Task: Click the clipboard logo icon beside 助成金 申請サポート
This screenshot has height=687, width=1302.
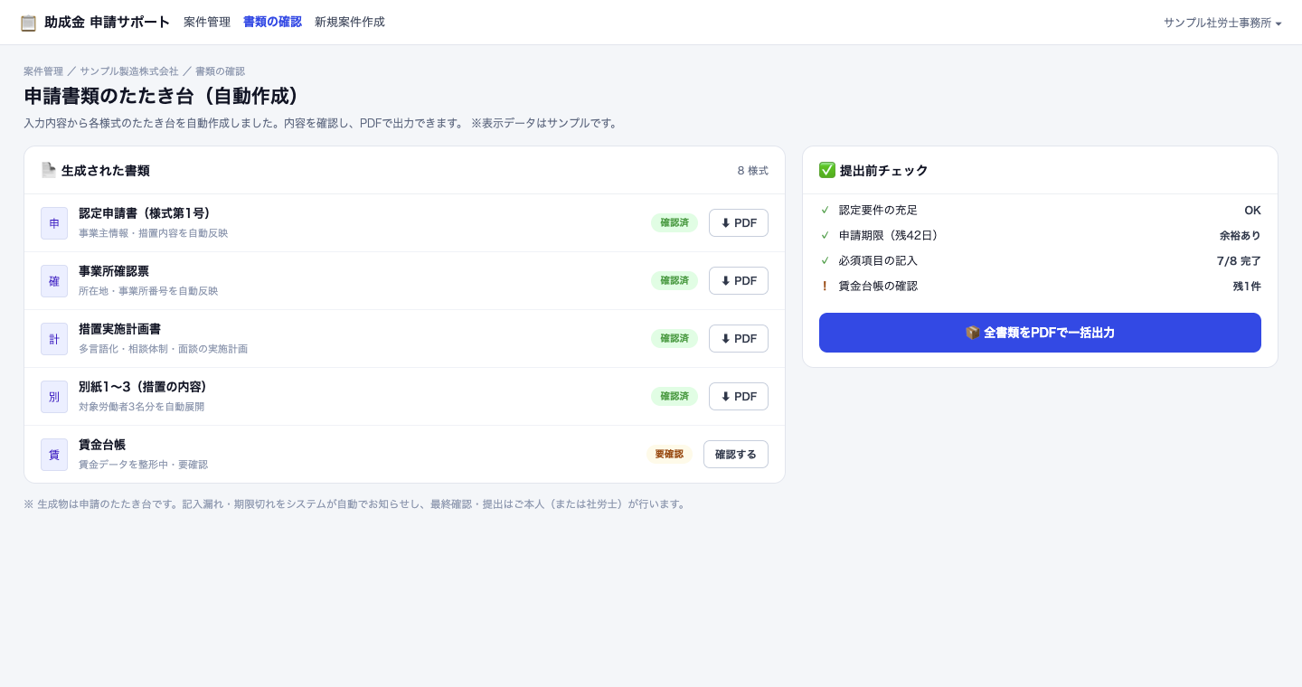Action: coord(28,23)
